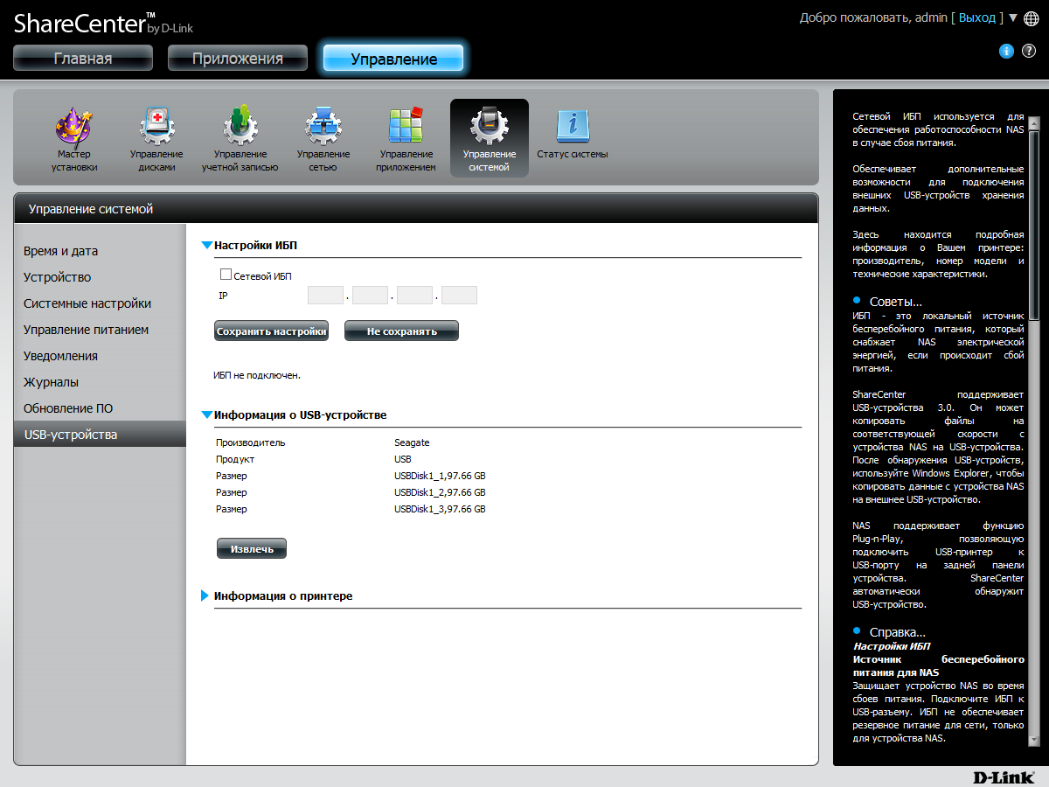Click the ИБП не подключен status text
1049x787 pixels.
tap(257, 375)
